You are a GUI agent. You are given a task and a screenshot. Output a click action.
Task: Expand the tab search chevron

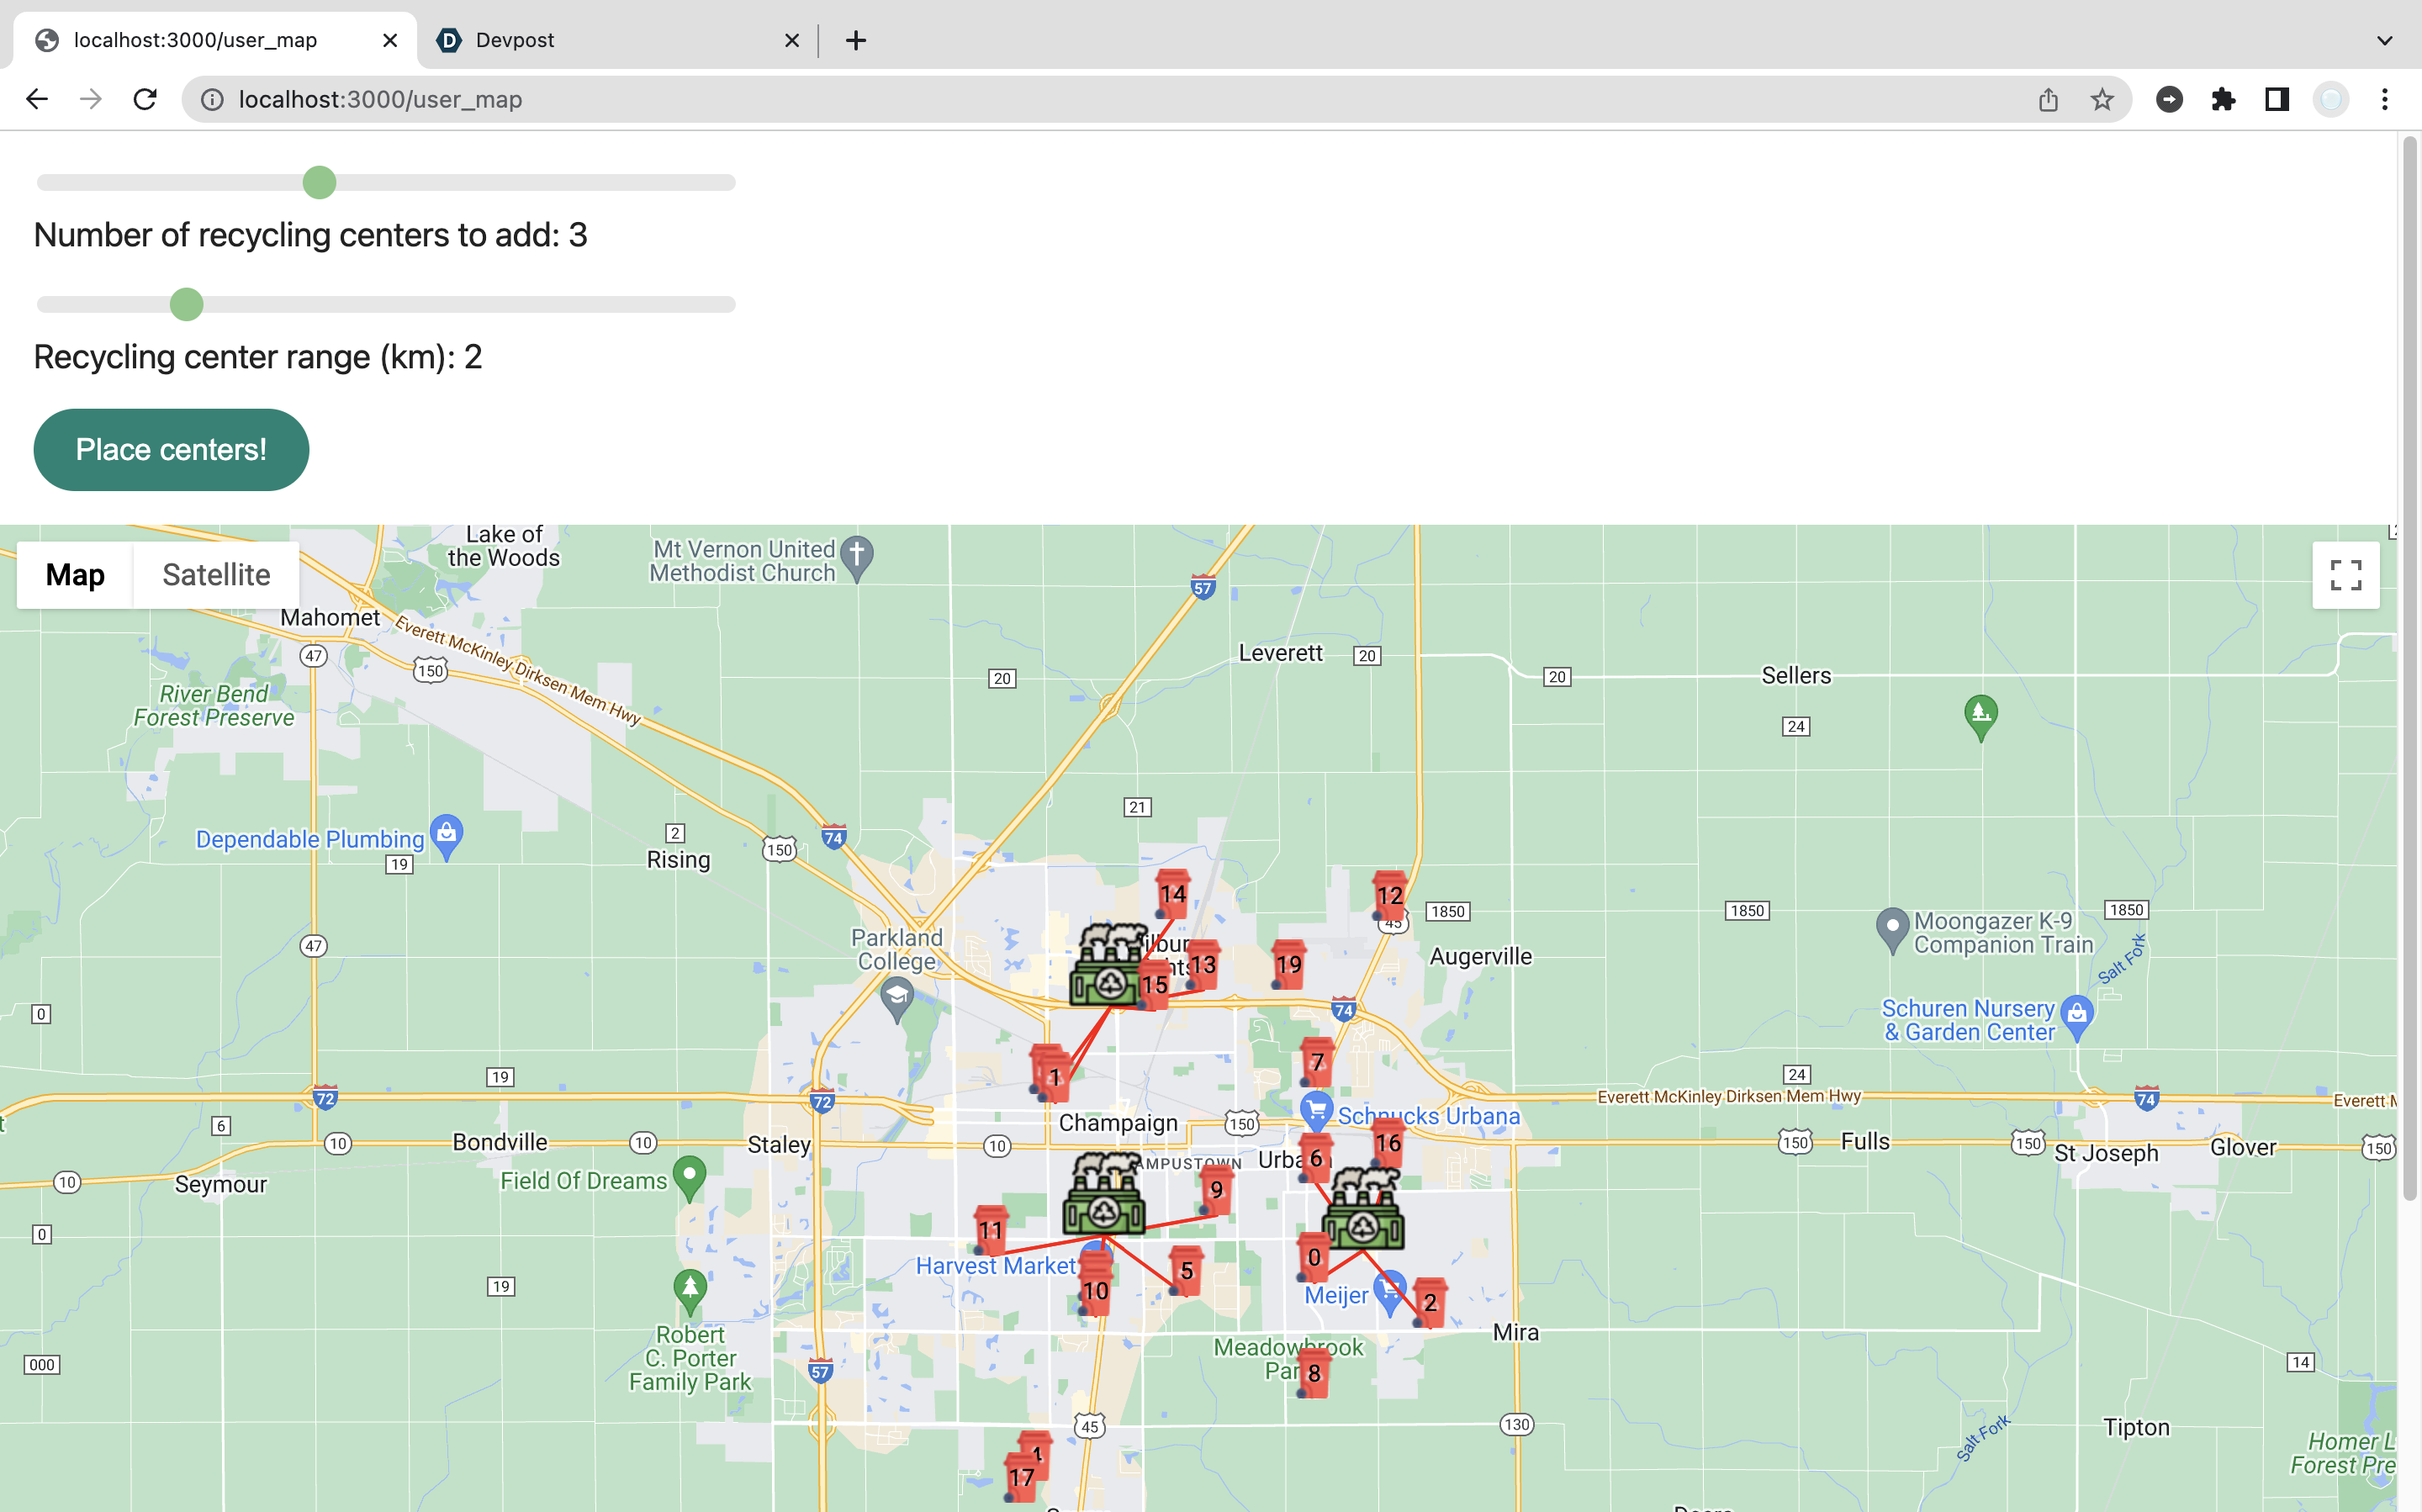(2384, 40)
